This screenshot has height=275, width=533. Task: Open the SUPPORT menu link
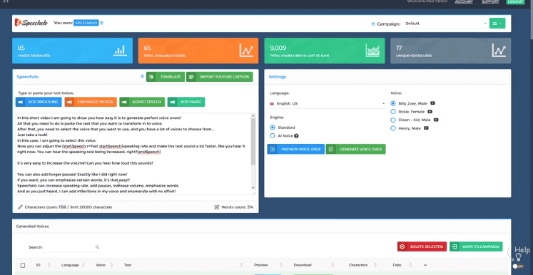pos(490,1)
